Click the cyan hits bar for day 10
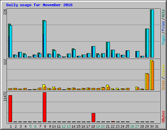 (x=55, y=54)
